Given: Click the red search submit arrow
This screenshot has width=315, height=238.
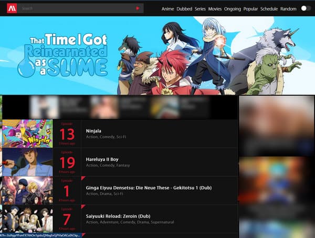Looking at the screenshot, I should [138, 8].
